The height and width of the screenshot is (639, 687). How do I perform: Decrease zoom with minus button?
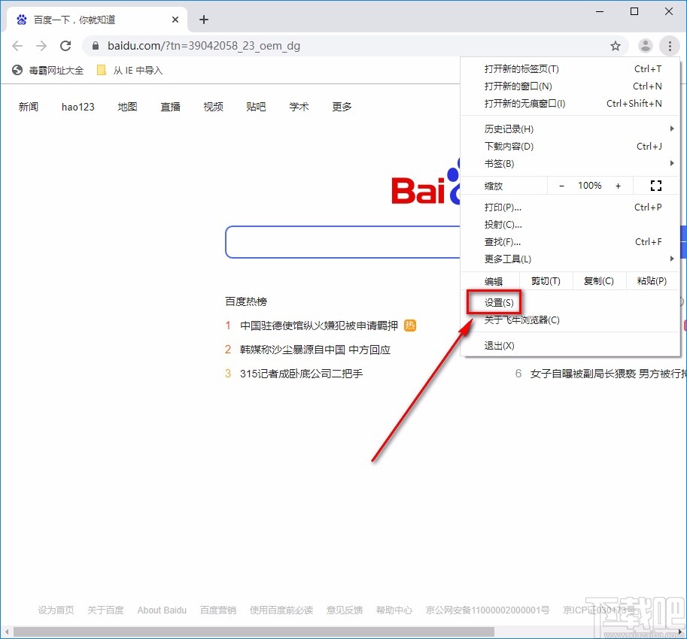(x=561, y=186)
